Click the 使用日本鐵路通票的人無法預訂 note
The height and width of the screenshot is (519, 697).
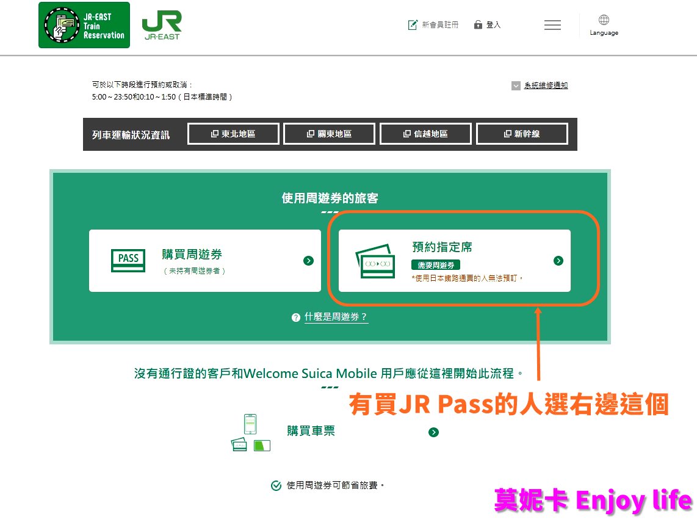click(x=467, y=278)
